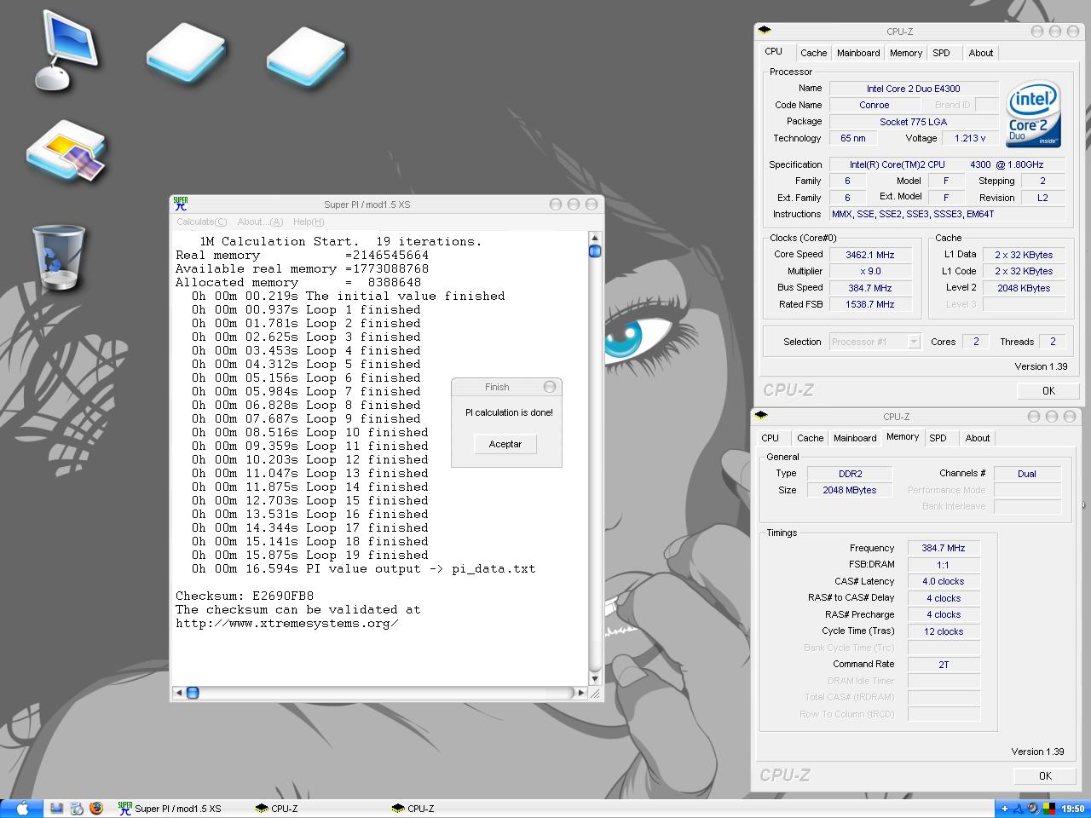This screenshot has width=1091, height=818.
Task: Click the Checksum: E2690FB8 line
Action: point(245,596)
